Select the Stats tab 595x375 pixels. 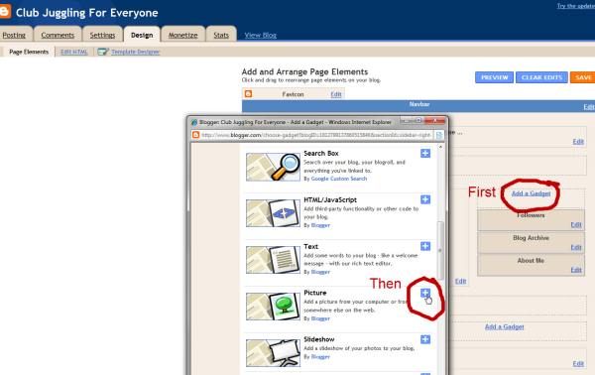pos(221,35)
